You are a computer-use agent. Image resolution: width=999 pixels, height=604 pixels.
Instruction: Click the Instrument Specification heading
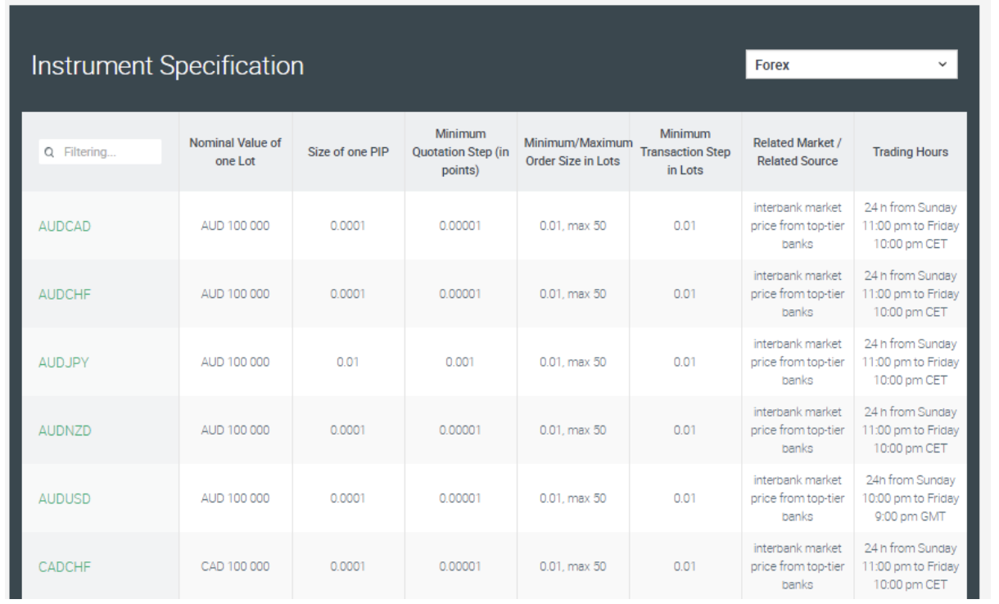[x=167, y=65]
